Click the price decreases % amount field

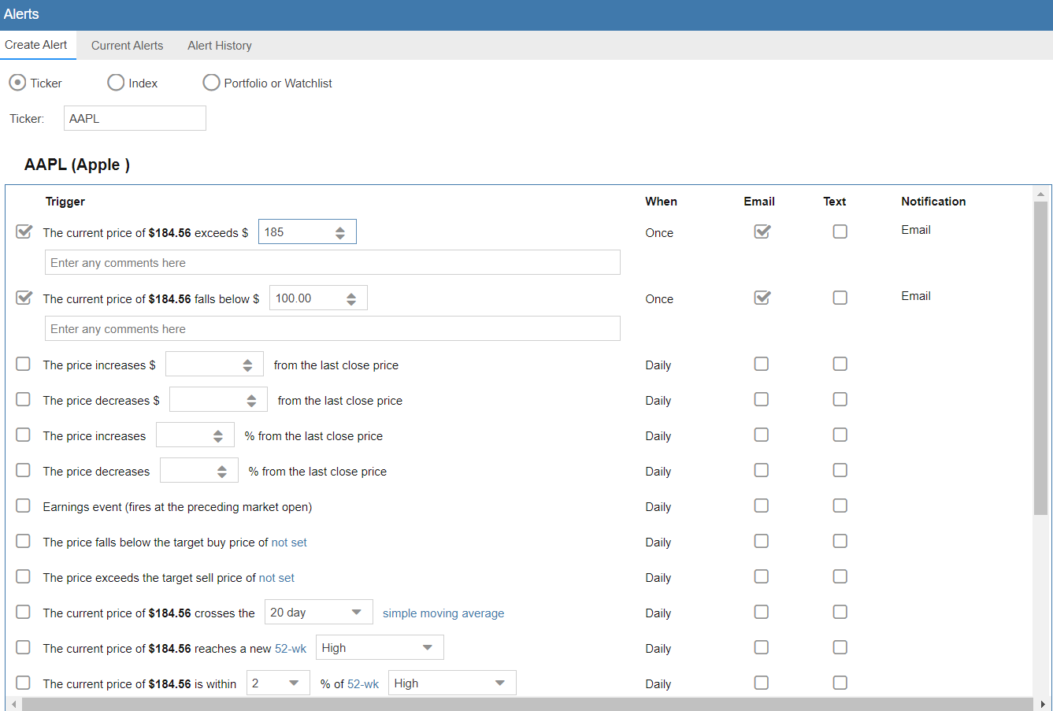(199, 471)
